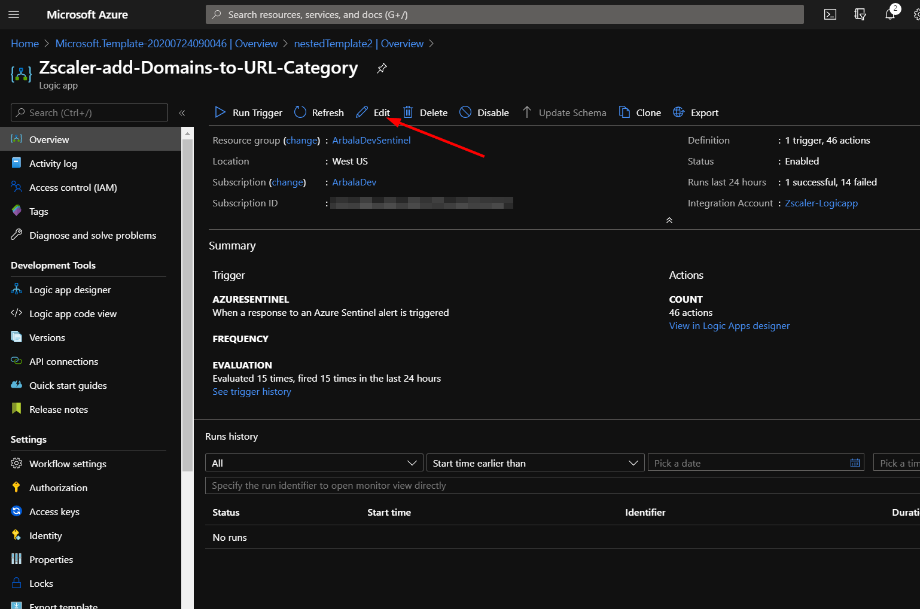Click the Edit pencil icon
This screenshot has height=609, width=920.
point(362,112)
